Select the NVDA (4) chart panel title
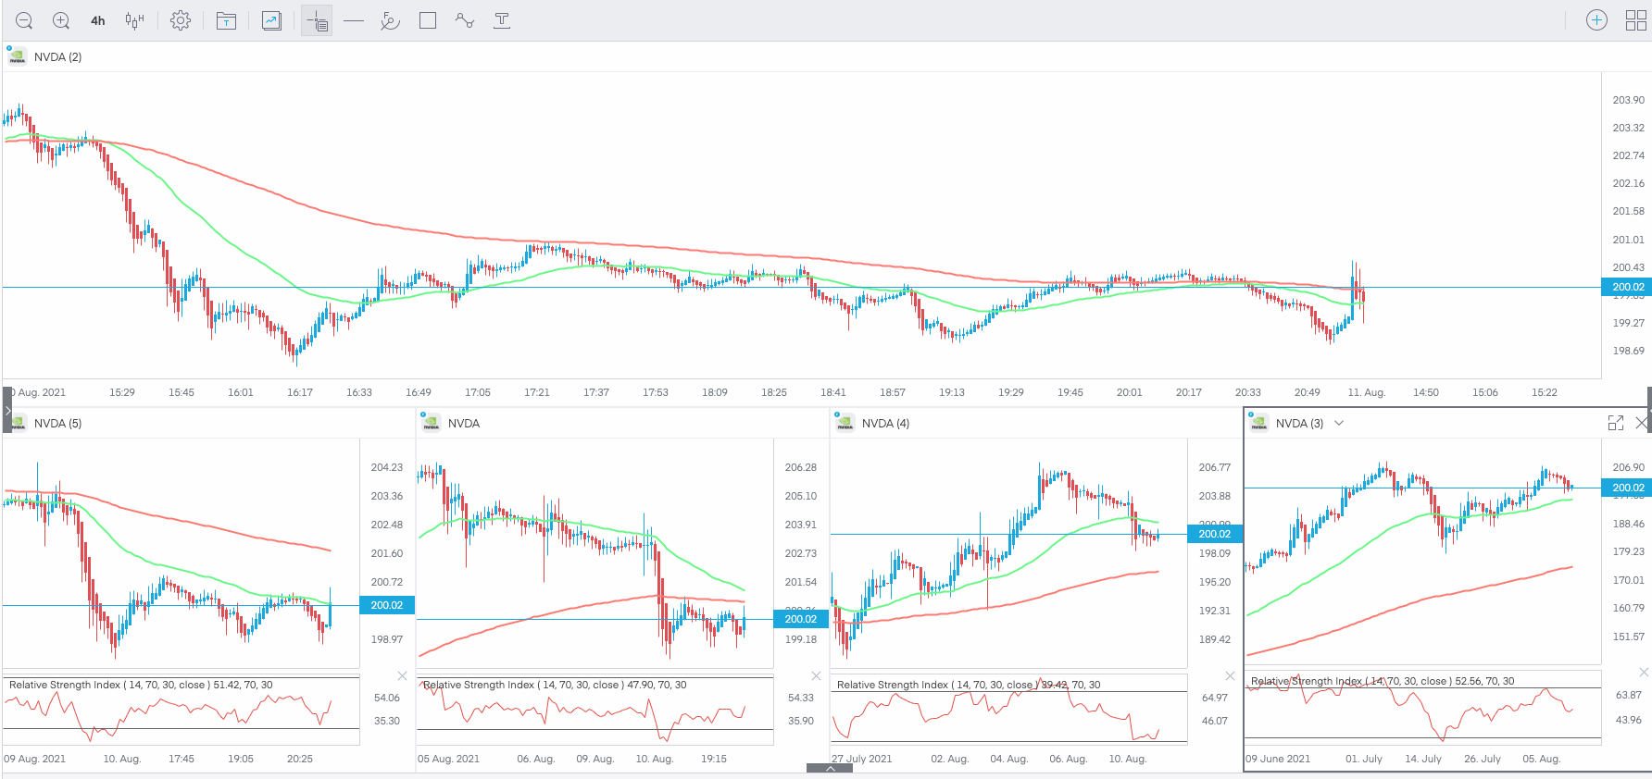Screen dimensions: 1652x779 [885, 423]
